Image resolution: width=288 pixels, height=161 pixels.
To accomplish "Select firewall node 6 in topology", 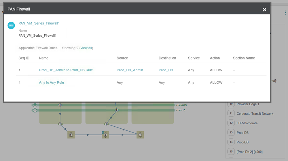I will tap(105, 135).
